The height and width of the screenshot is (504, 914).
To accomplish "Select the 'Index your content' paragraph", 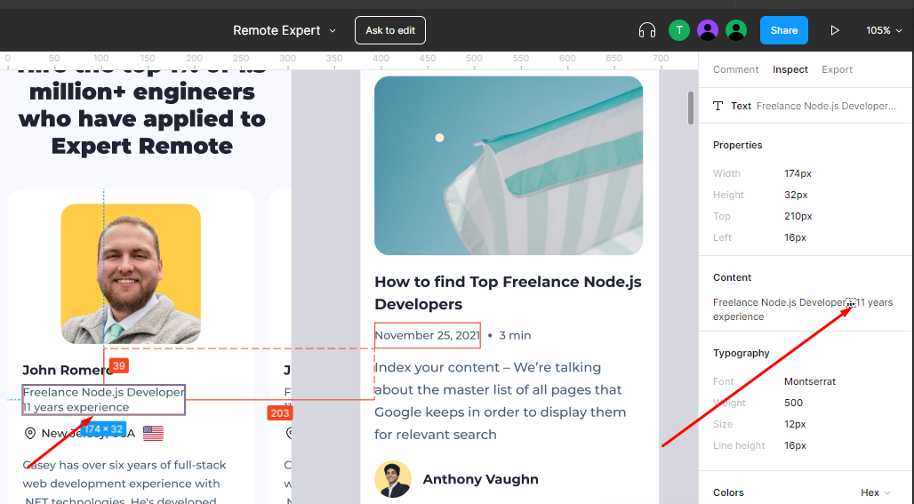I will tap(501, 401).
